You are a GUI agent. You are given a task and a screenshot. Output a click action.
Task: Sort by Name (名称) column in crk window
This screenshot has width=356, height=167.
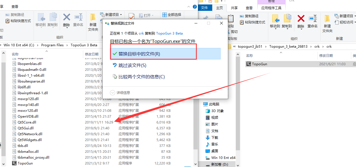[249, 56]
